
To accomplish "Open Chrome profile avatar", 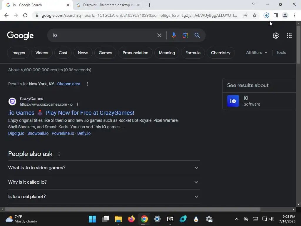I will point(285,15).
